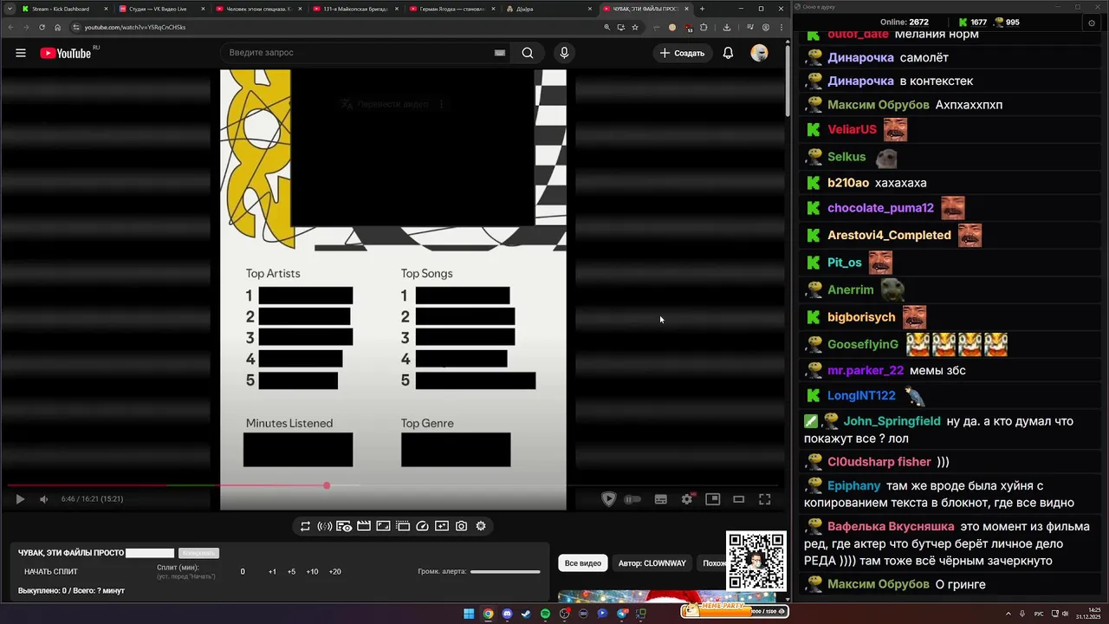The image size is (1109, 624).
Task: Open the browser downloads icon
Action: [x=727, y=27]
